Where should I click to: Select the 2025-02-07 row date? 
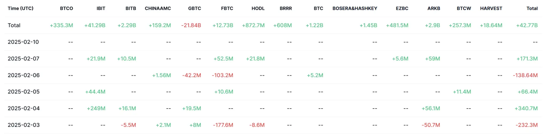coord(24,59)
